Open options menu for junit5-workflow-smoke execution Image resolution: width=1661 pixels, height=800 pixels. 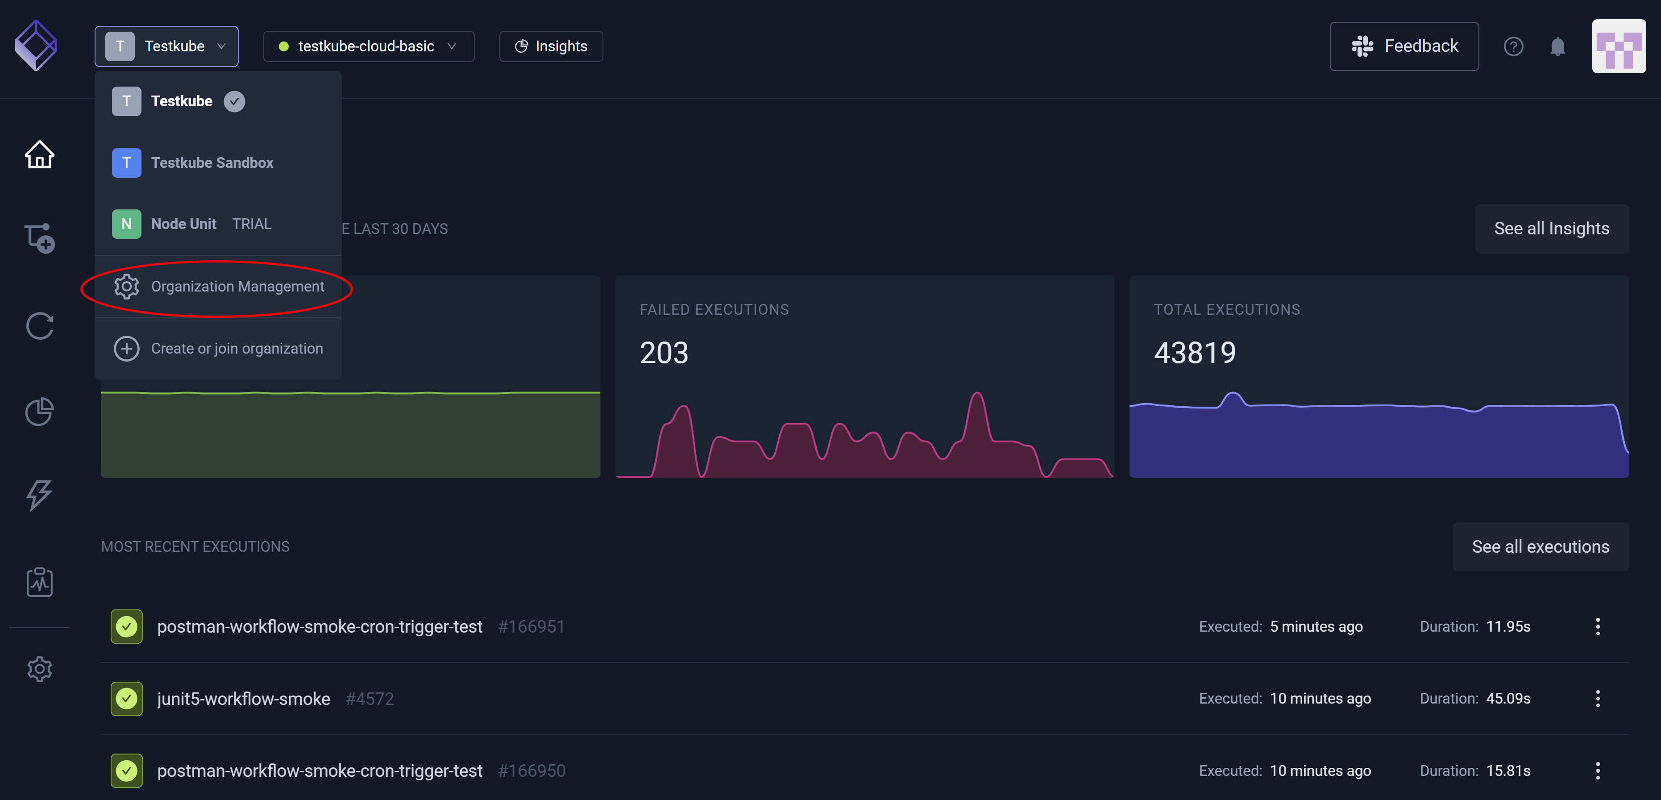pos(1597,699)
